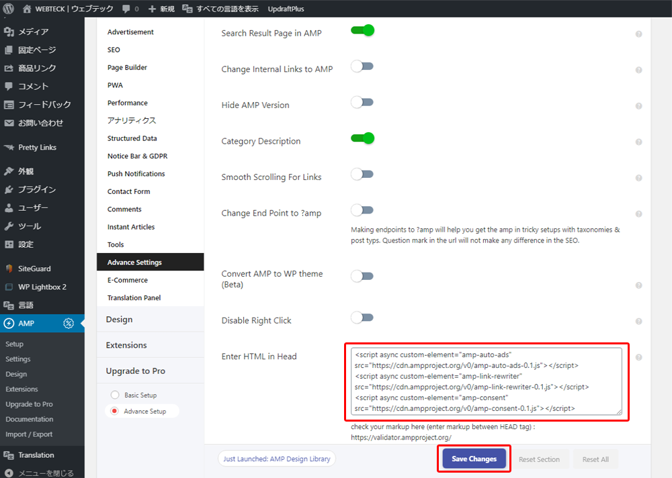The height and width of the screenshot is (478, 672).
Task: Open Just Launched: AMP Design Library link
Action: tap(277, 459)
